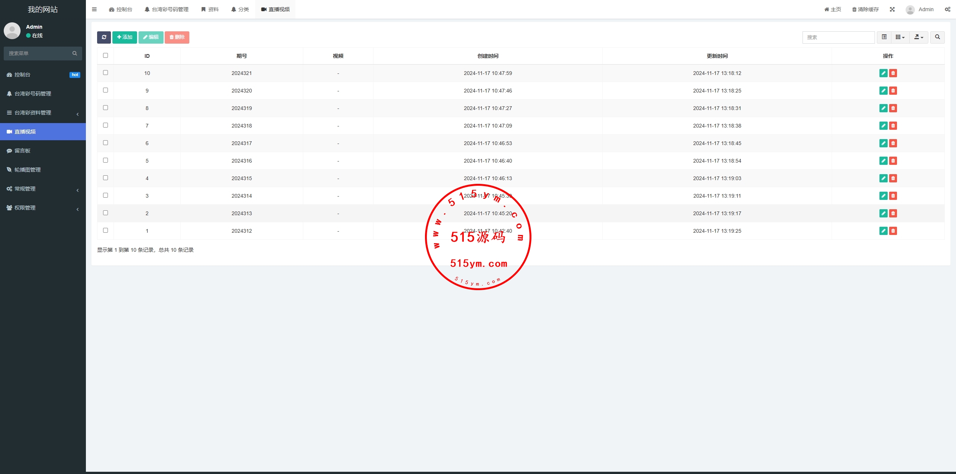Click the refresh table icon button
Screen dimensions: 956x474
click(x=104, y=37)
